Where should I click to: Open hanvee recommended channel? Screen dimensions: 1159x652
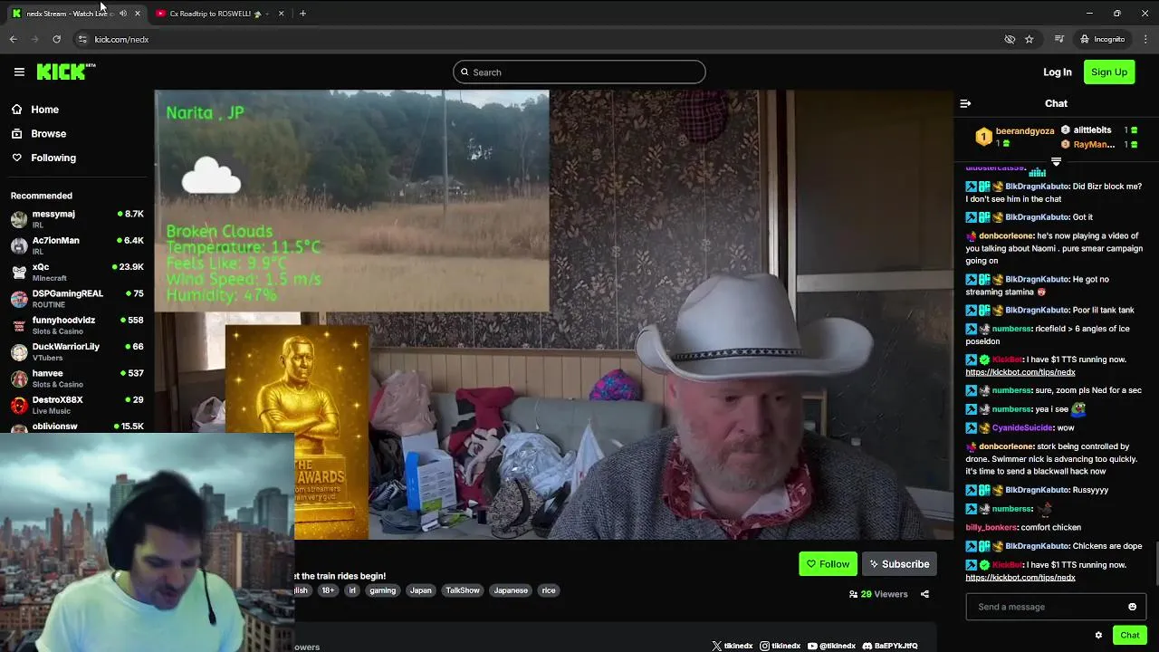pyautogui.click(x=77, y=378)
